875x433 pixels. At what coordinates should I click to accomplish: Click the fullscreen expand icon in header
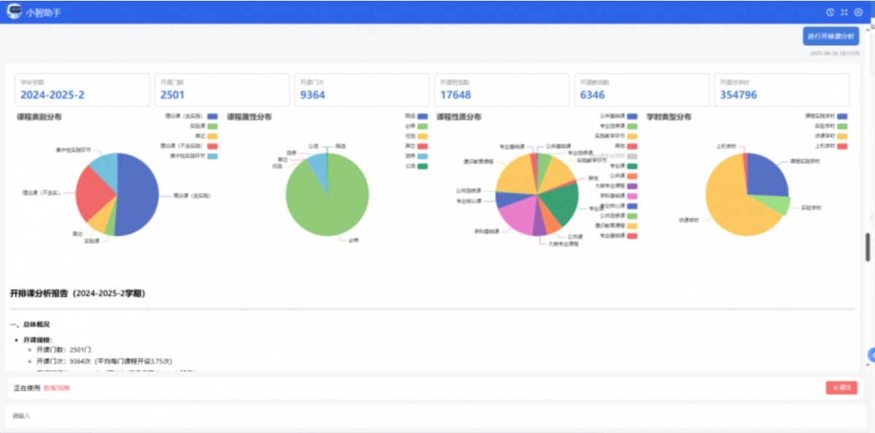pyautogui.click(x=844, y=12)
